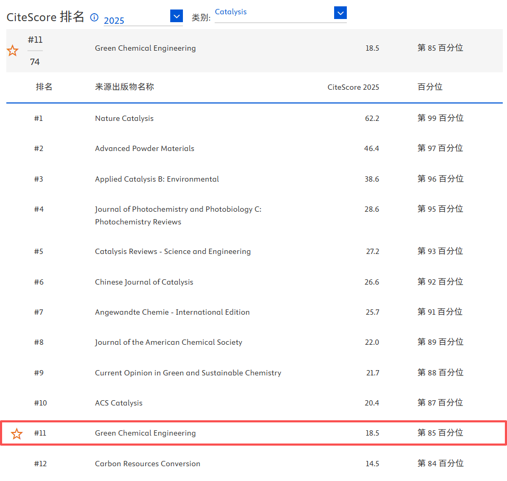
Task: Click the rank #5 cell
Action: (39, 251)
